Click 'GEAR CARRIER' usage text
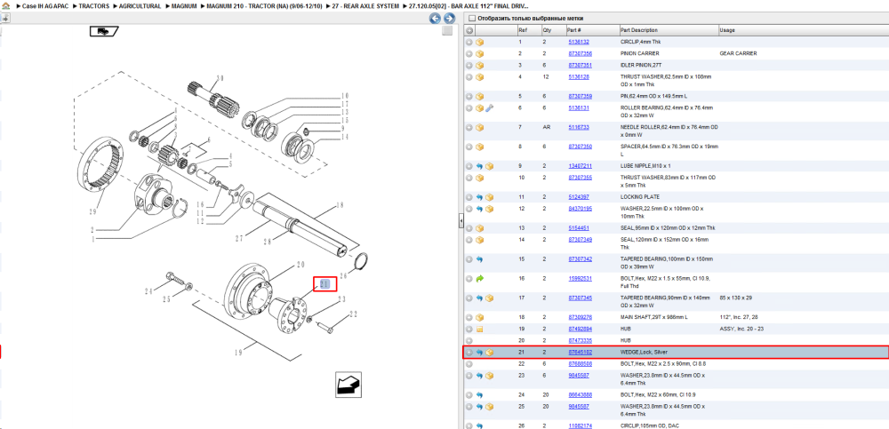The image size is (889, 429). pos(738,54)
